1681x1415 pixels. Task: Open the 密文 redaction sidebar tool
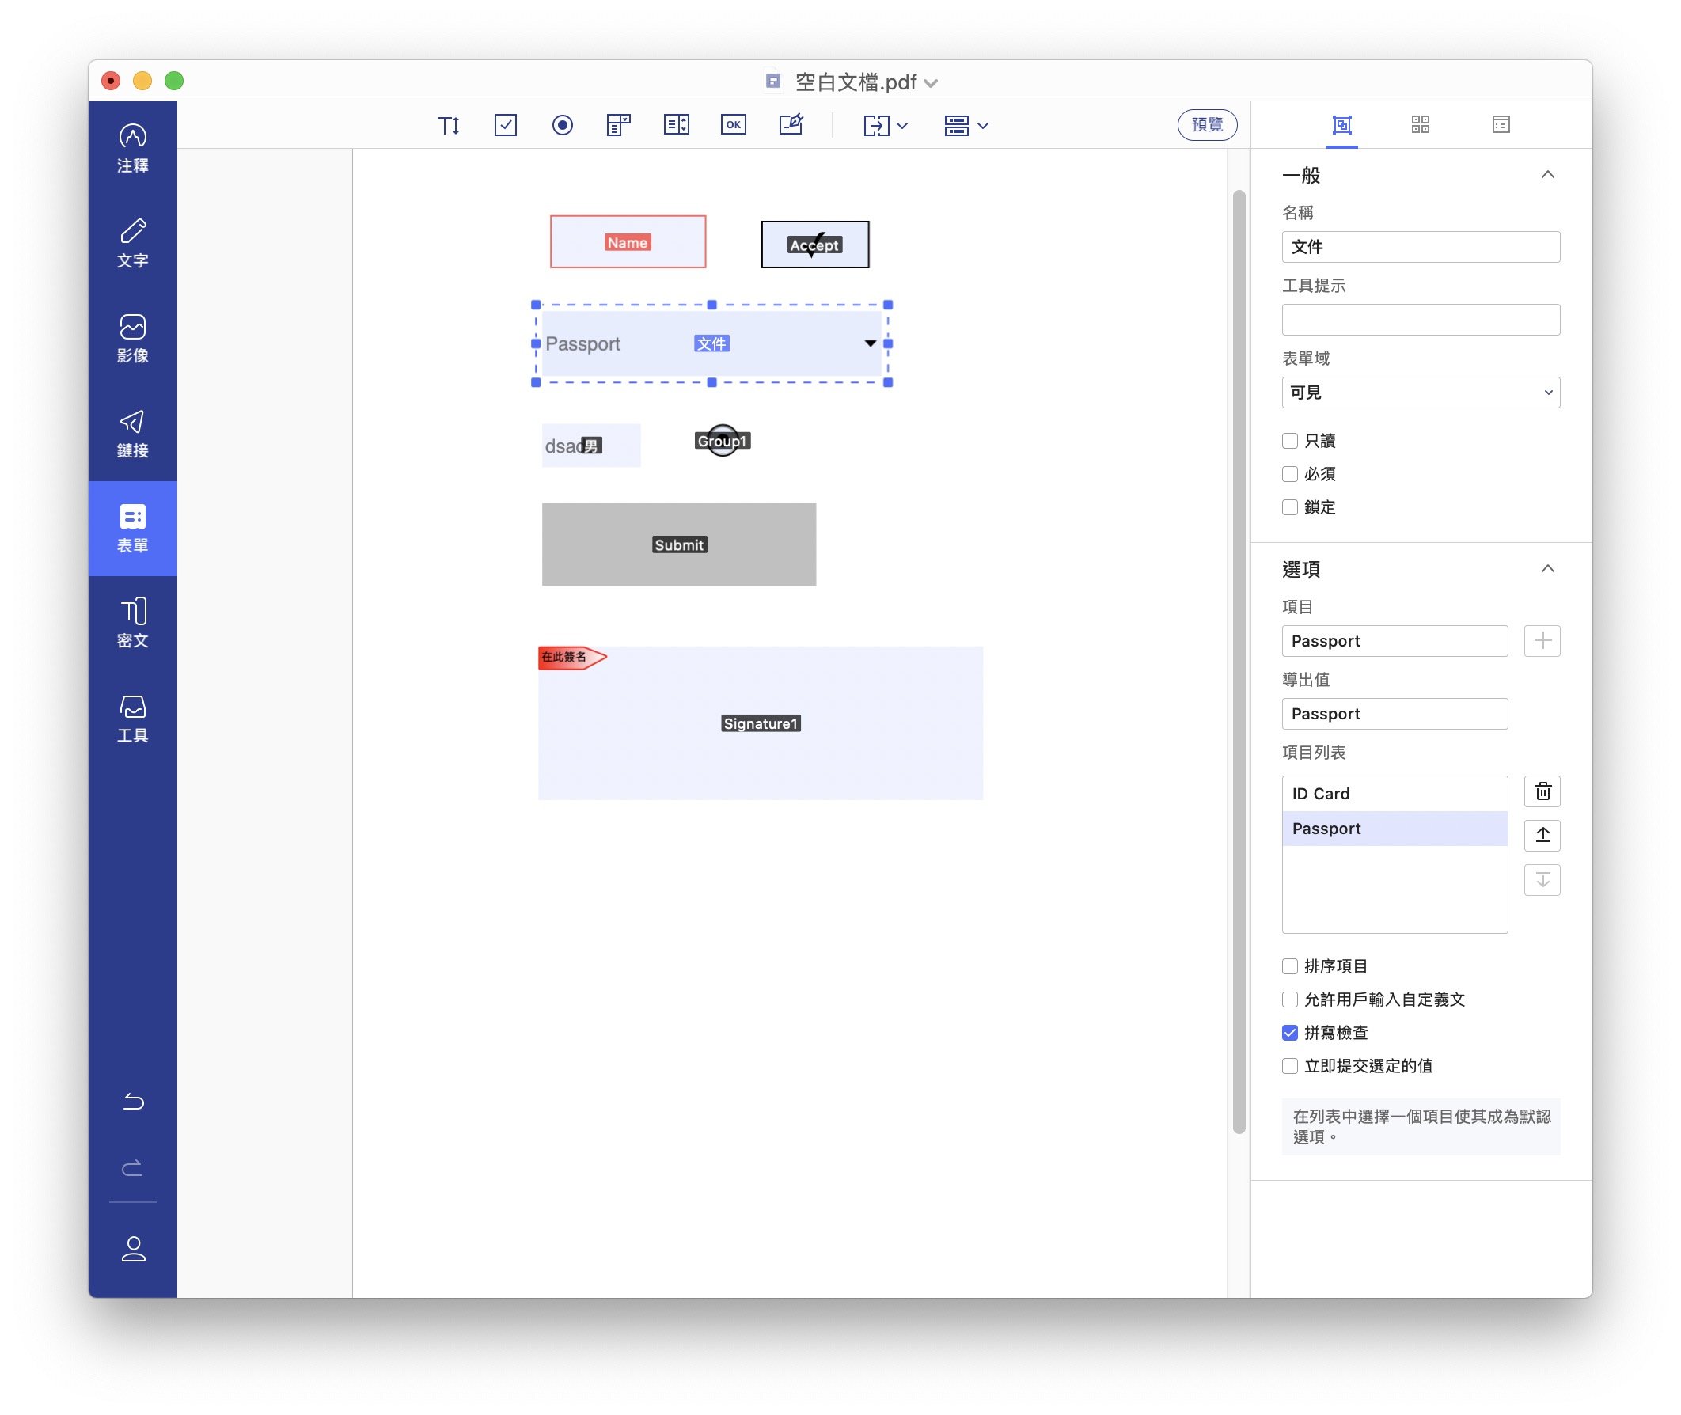click(x=132, y=624)
